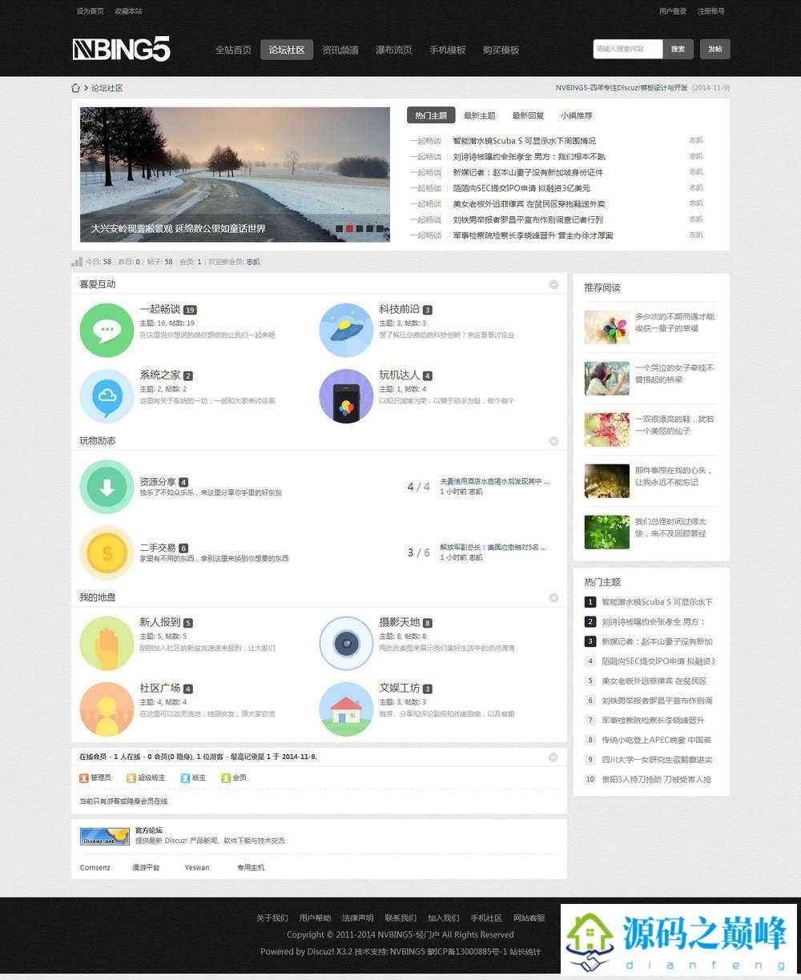Open 资讯频道 in the navigation bar

click(340, 50)
